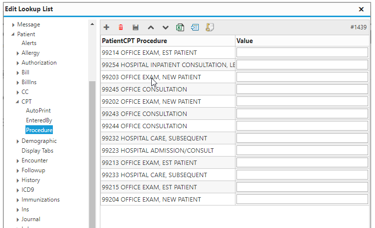Screen dimensions: 375x228
Task: Collapse the Patient tree node
Action: [13, 34]
